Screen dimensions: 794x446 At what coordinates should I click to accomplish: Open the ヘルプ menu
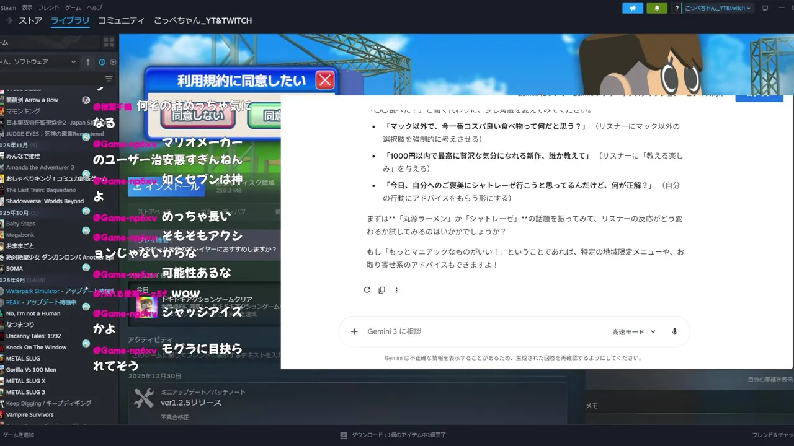(x=94, y=7)
